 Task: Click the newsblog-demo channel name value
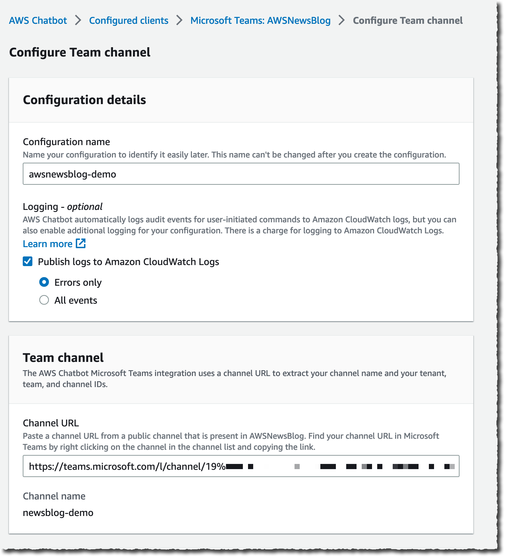(x=58, y=513)
